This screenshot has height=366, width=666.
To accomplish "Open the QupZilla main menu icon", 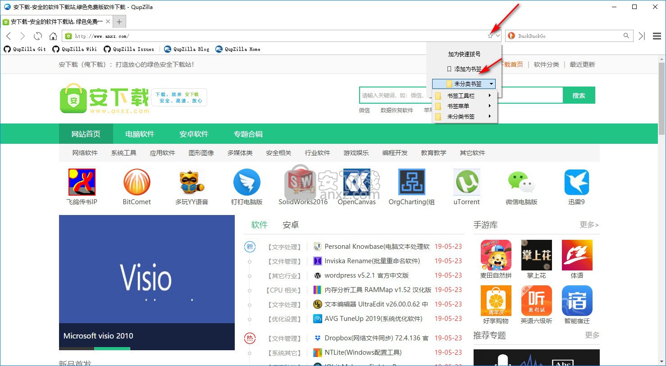I will point(657,36).
